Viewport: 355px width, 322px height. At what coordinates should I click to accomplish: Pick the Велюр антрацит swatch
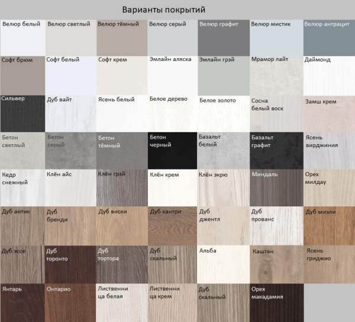329,38
